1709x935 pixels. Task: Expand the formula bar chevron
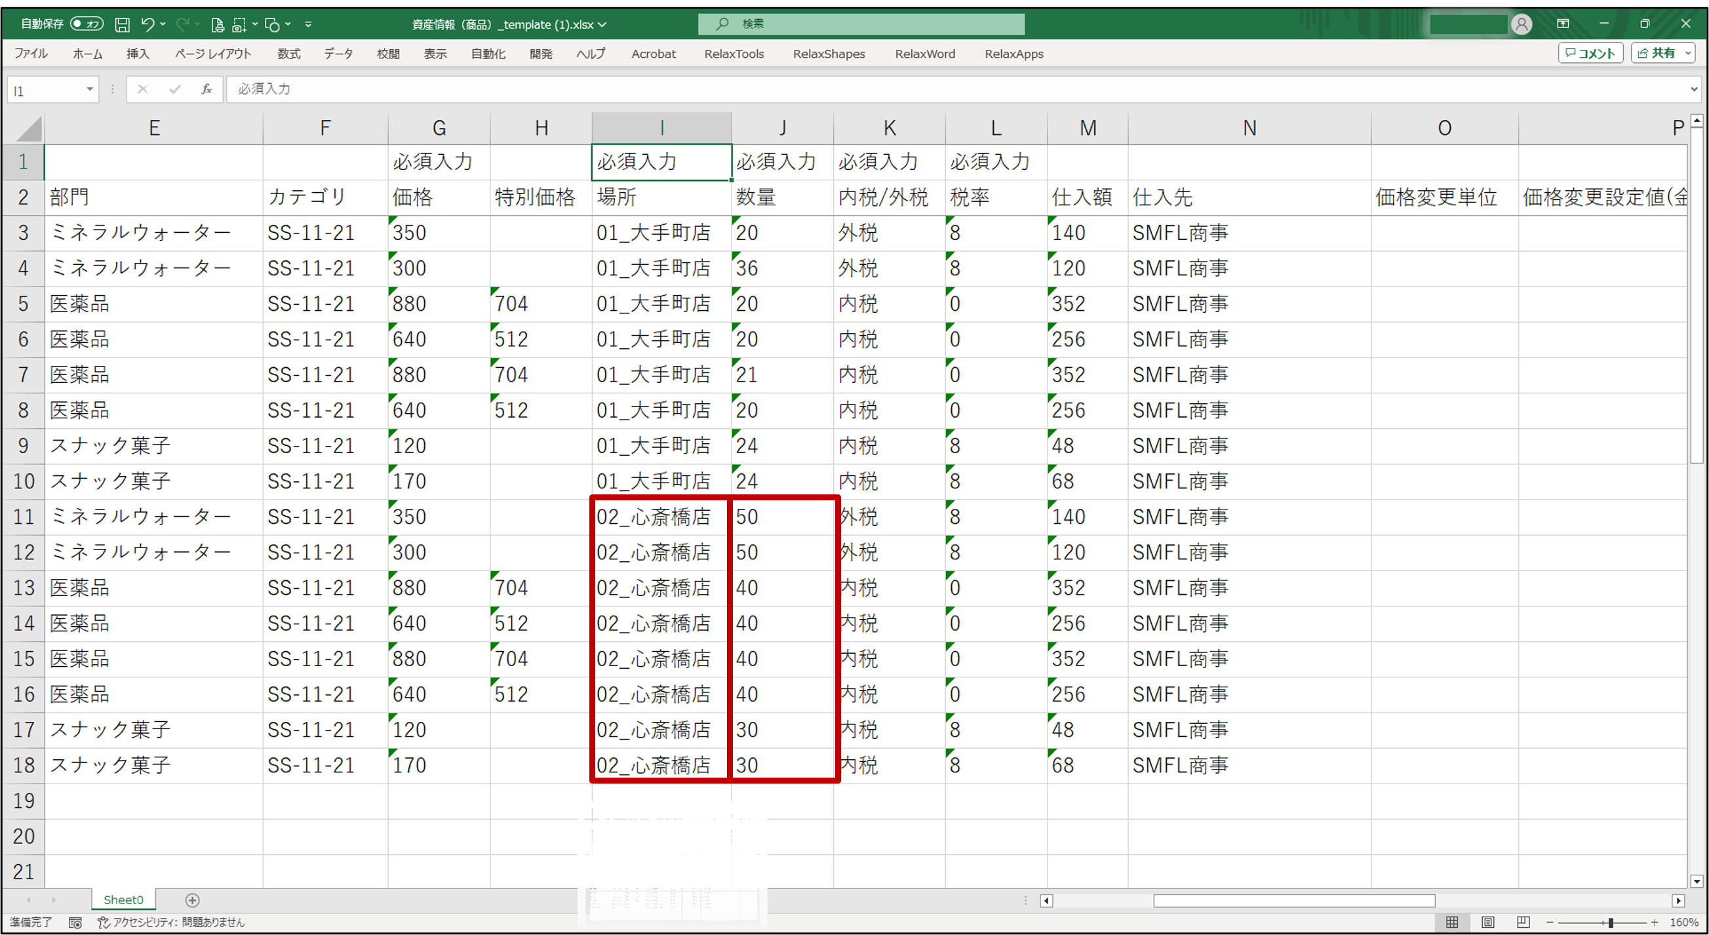click(1694, 89)
